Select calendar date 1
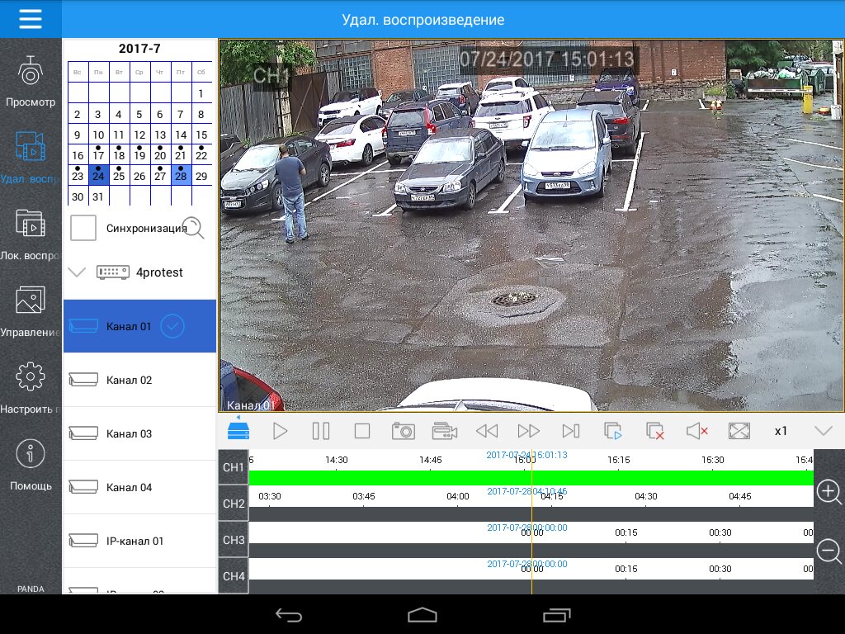This screenshot has height=634, width=845. click(201, 93)
